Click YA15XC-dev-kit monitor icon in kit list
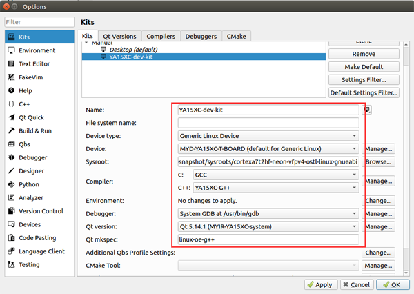Screen dimensions: 414x294 click(x=103, y=57)
